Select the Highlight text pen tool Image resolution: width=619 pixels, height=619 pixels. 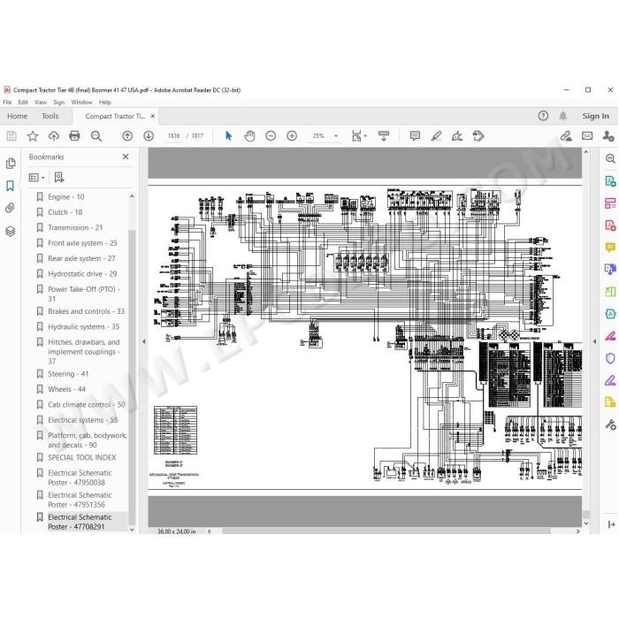[x=436, y=136]
